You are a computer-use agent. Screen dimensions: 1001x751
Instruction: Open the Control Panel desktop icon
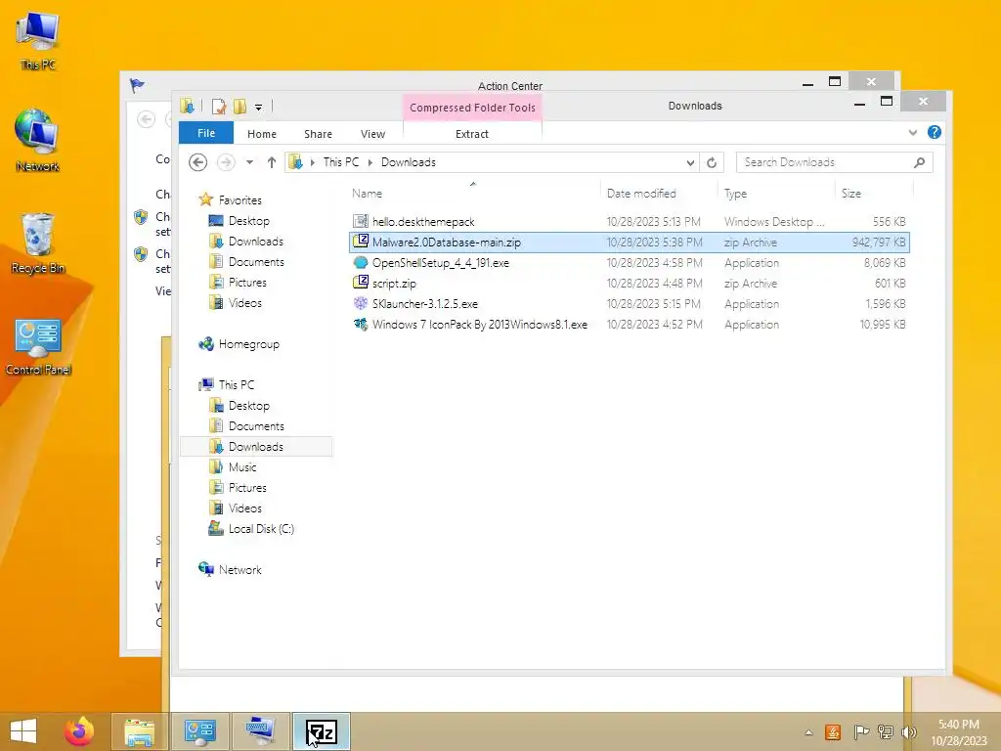[38, 346]
